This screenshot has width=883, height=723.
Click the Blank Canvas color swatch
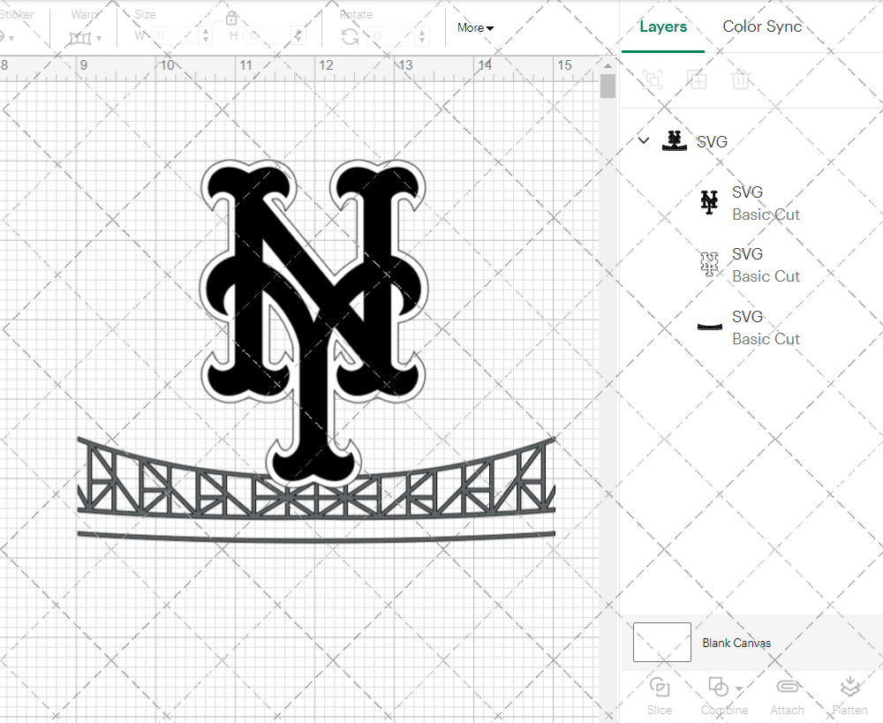click(x=662, y=642)
